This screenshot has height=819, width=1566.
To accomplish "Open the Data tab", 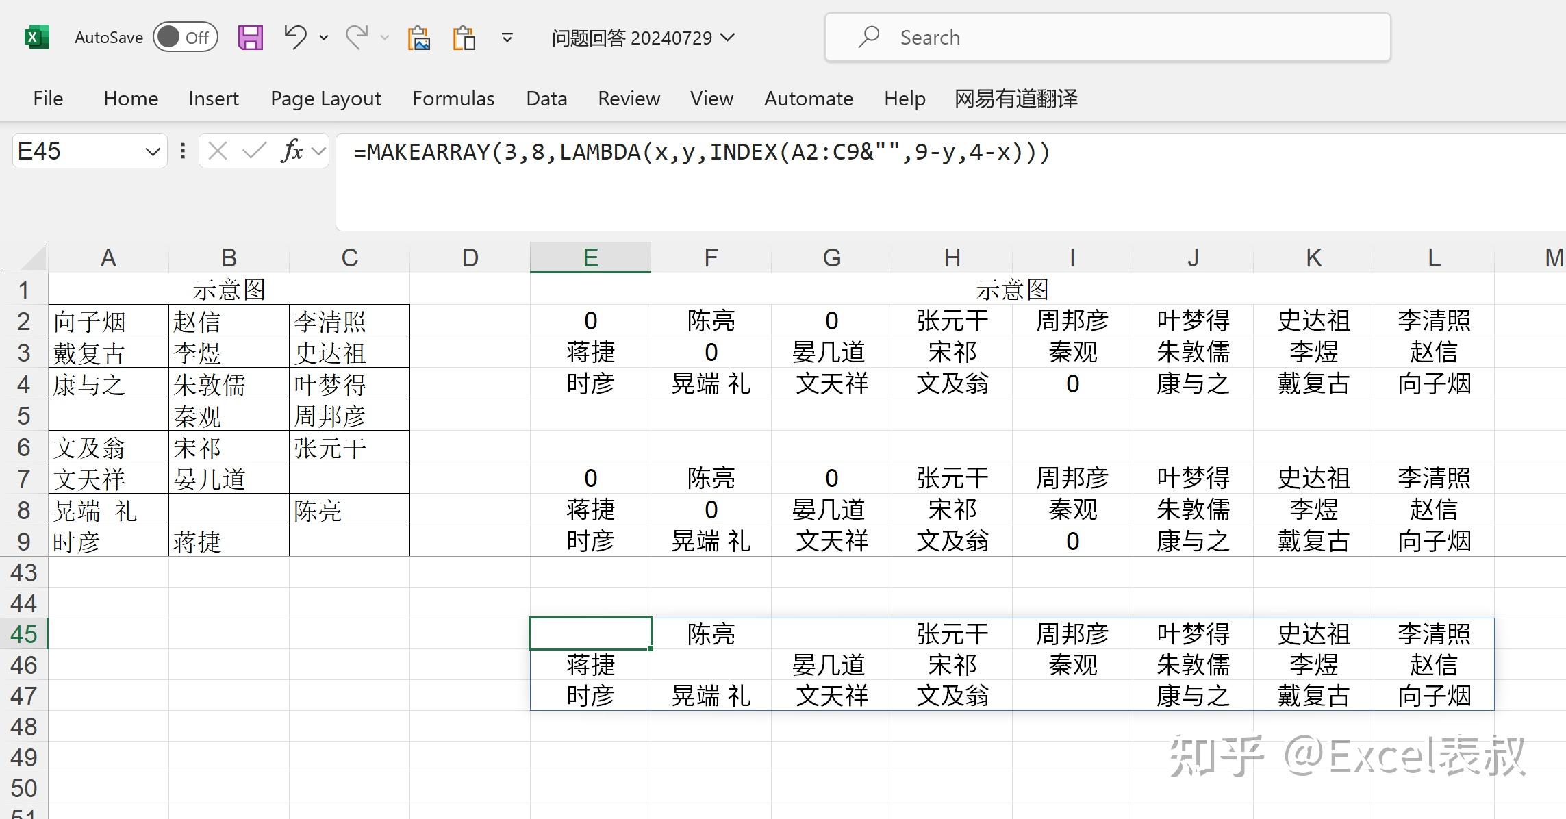I will [x=546, y=99].
